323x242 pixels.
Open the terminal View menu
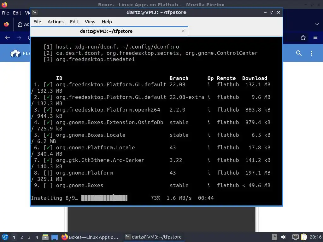[x=90, y=22]
